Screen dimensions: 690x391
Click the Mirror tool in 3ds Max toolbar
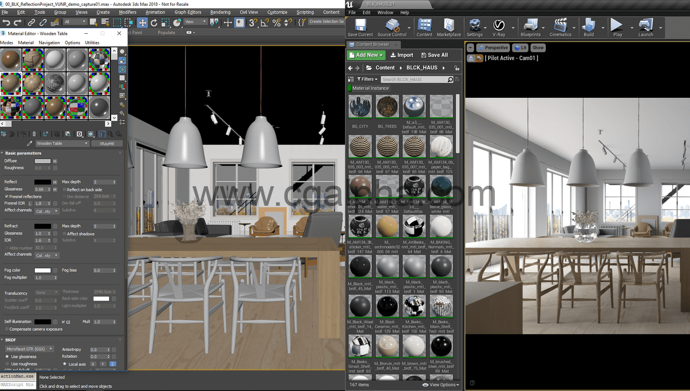[214, 22]
